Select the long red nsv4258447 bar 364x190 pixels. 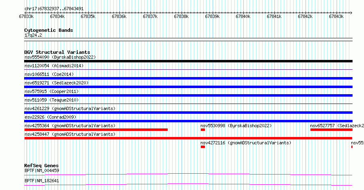pos(188,138)
